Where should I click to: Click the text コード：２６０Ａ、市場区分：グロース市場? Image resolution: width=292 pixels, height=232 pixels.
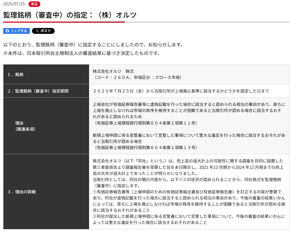point(138,78)
